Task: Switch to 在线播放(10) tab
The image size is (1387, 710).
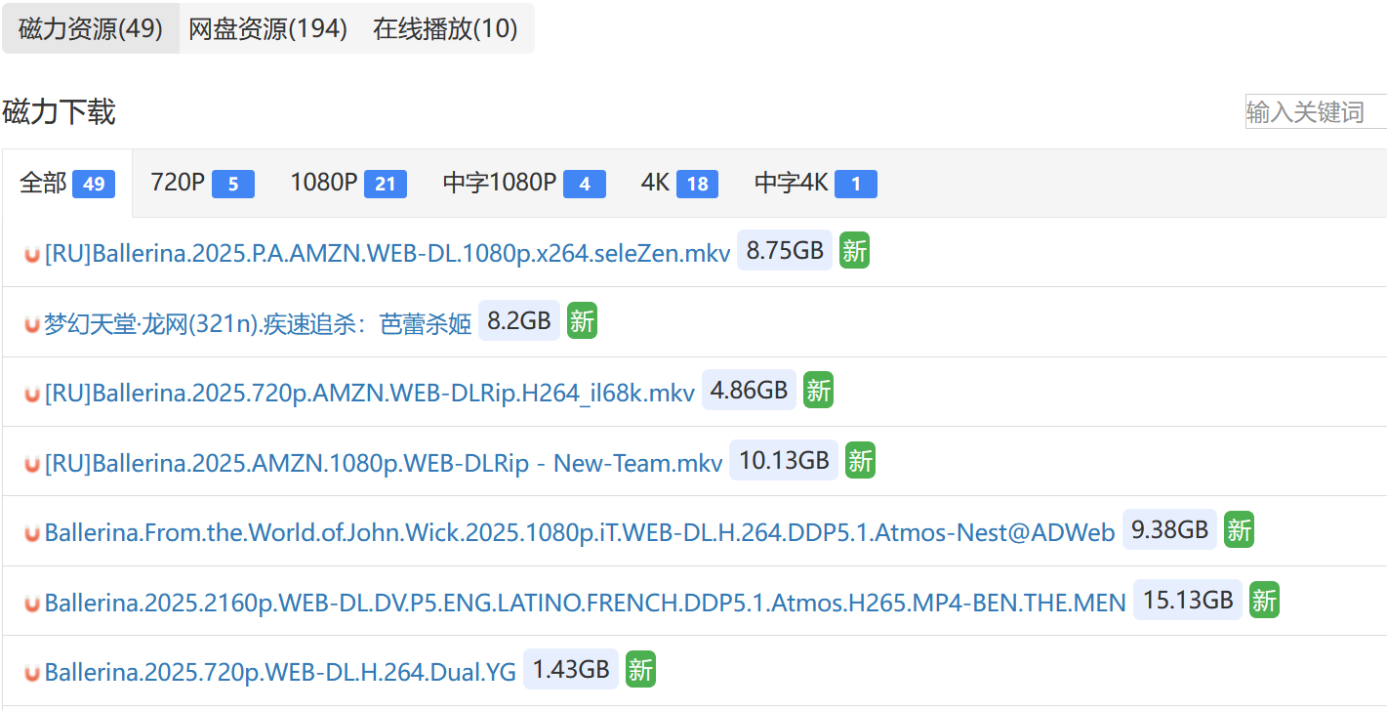Action: 445,28
